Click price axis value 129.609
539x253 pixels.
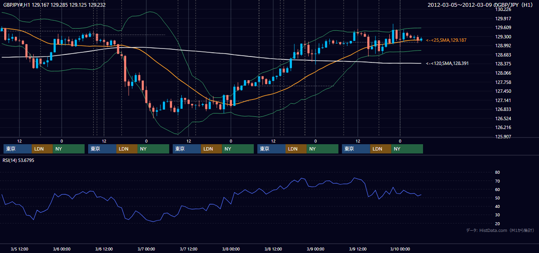click(503, 27)
